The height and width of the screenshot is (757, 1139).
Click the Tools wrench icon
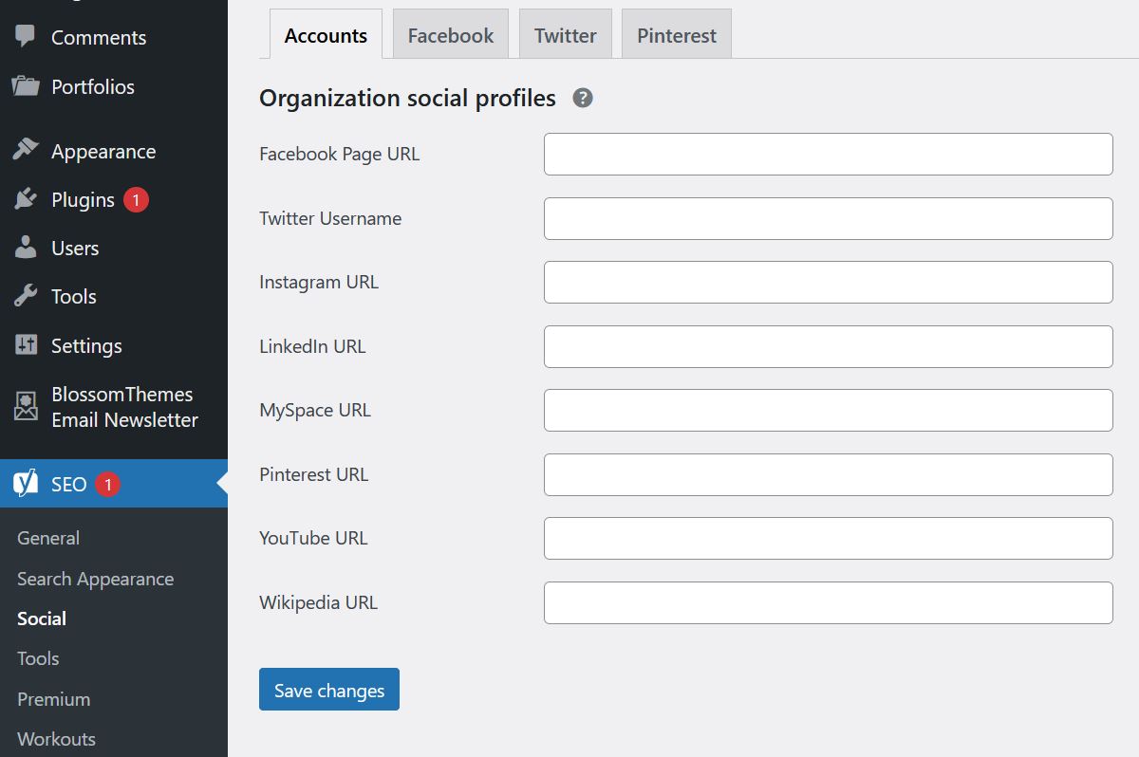(26, 297)
